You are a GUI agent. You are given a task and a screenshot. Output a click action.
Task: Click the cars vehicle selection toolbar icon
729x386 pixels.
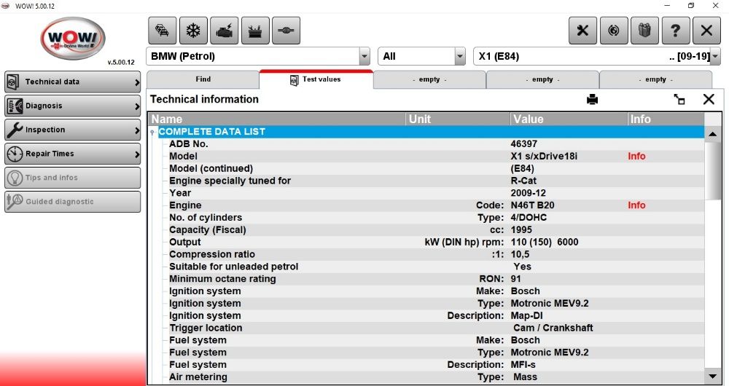coord(163,31)
